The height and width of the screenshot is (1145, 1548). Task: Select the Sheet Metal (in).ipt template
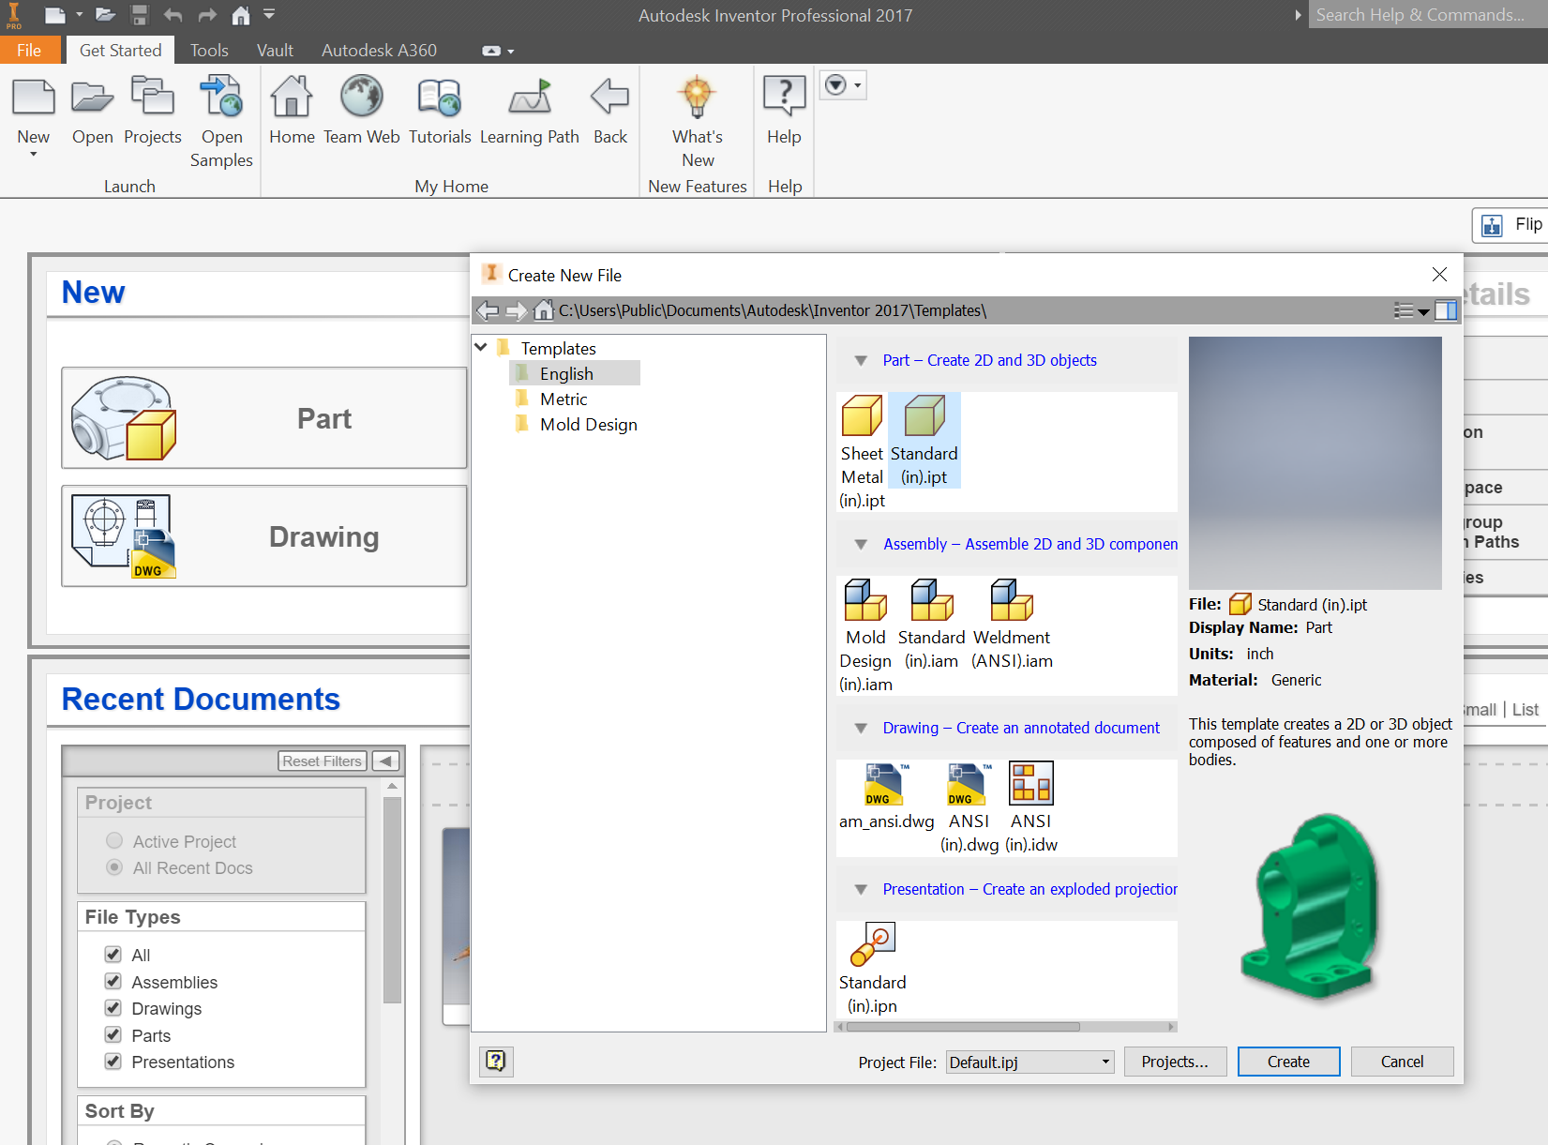[862, 452]
